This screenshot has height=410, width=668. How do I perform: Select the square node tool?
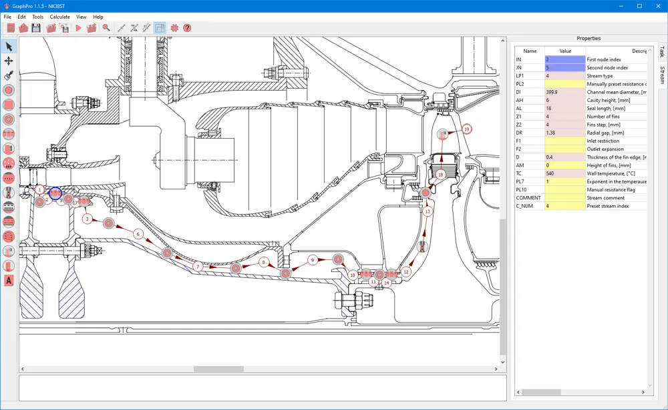point(9,105)
